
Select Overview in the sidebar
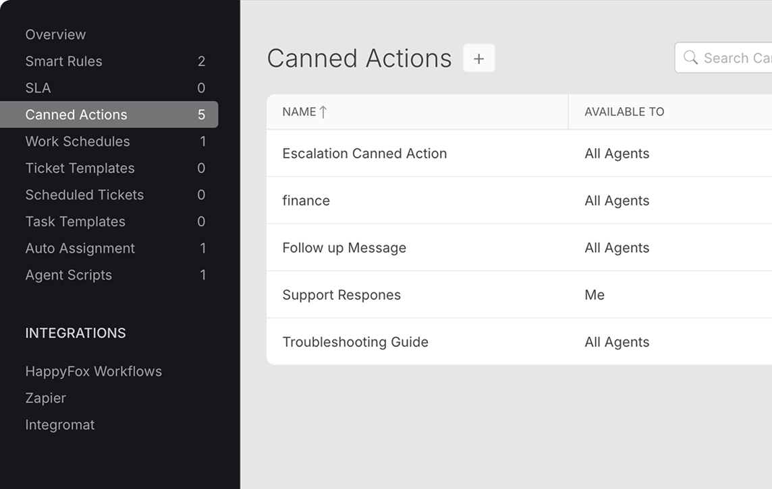[x=55, y=34]
